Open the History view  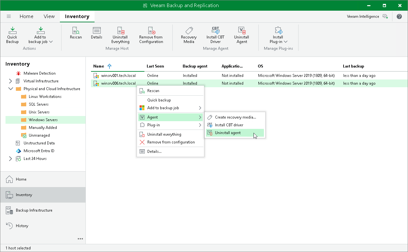click(x=43, y=226)
